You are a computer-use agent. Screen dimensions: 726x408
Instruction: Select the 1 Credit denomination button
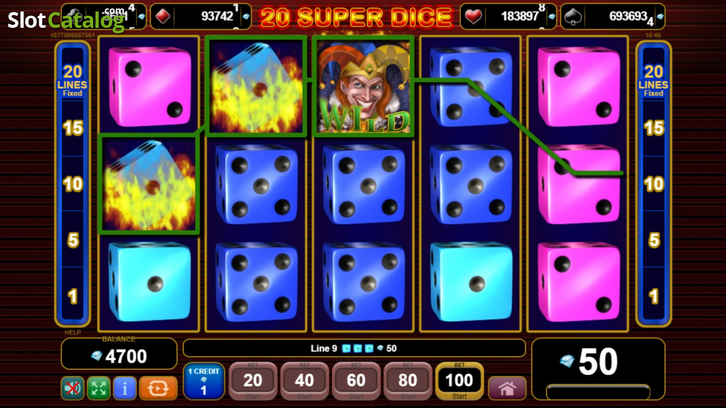coord(203,381)
